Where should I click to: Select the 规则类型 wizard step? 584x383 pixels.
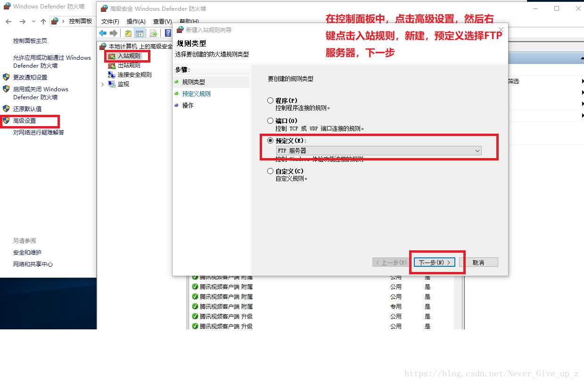click(x=193, y=82)
